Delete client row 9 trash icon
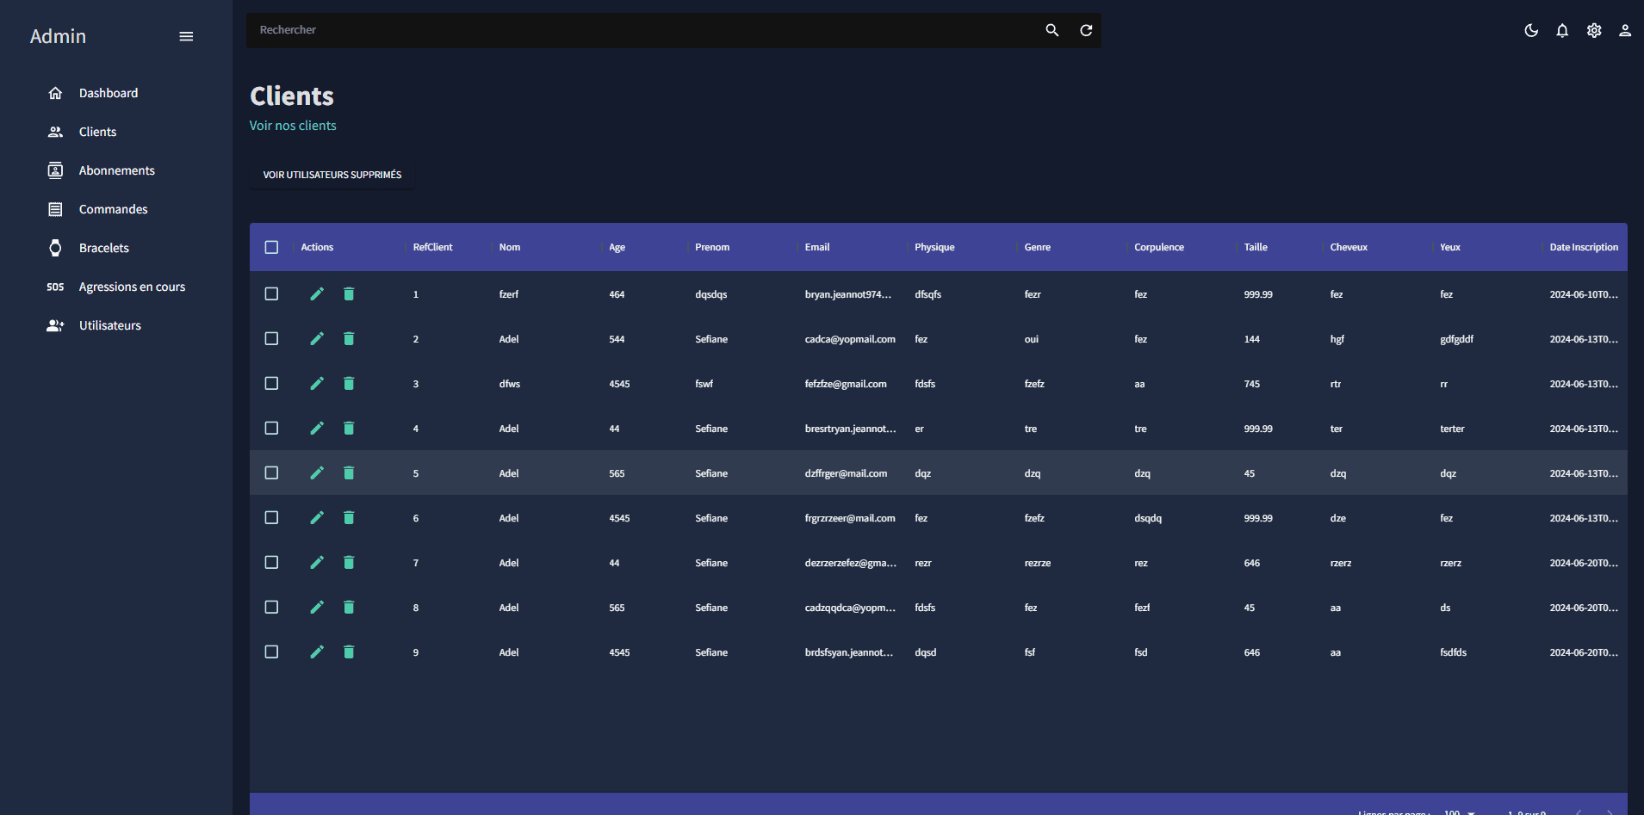 click(349, 652)
